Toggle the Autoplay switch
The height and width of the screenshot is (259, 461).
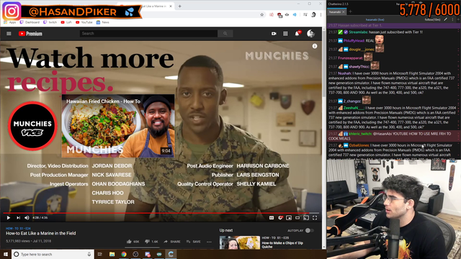click(309, 230)
